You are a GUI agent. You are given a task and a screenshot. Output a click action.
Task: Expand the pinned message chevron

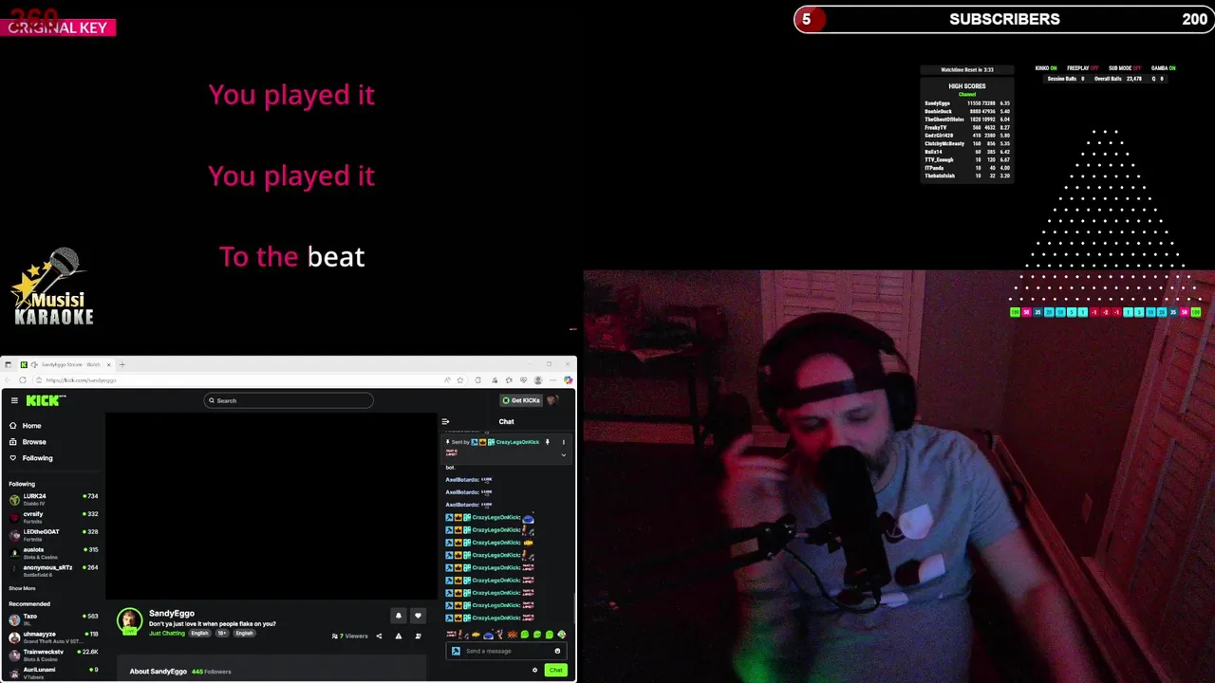(x=563, y=455)
